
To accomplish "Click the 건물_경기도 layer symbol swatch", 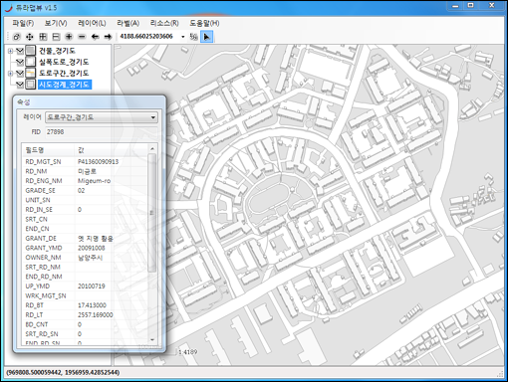I will [31, 51].
